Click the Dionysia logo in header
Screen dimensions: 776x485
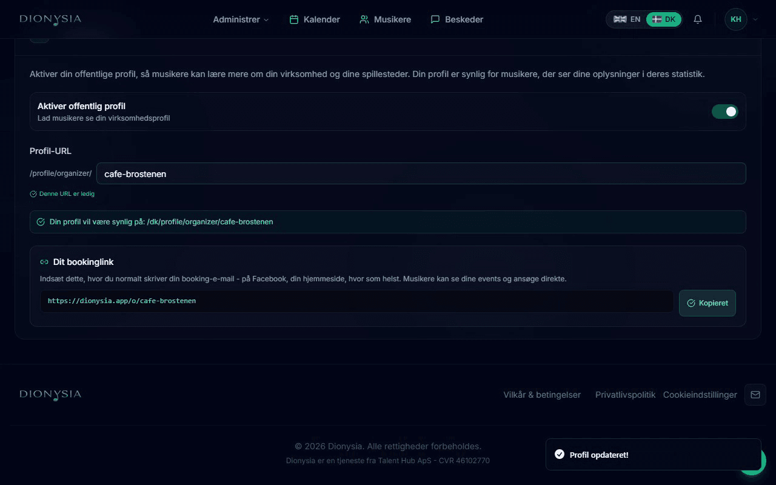pyautogui.click(x=50, y=19)
